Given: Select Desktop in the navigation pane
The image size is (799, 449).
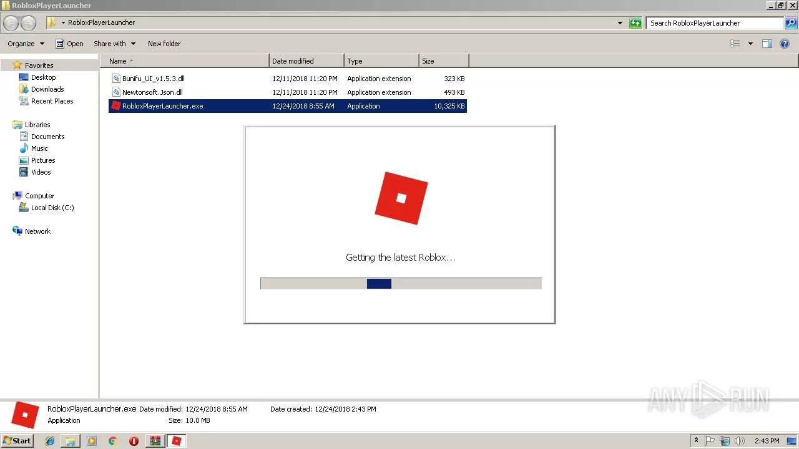Looking at the screenshot, I should pyautogui.click(x=43, y=77).
